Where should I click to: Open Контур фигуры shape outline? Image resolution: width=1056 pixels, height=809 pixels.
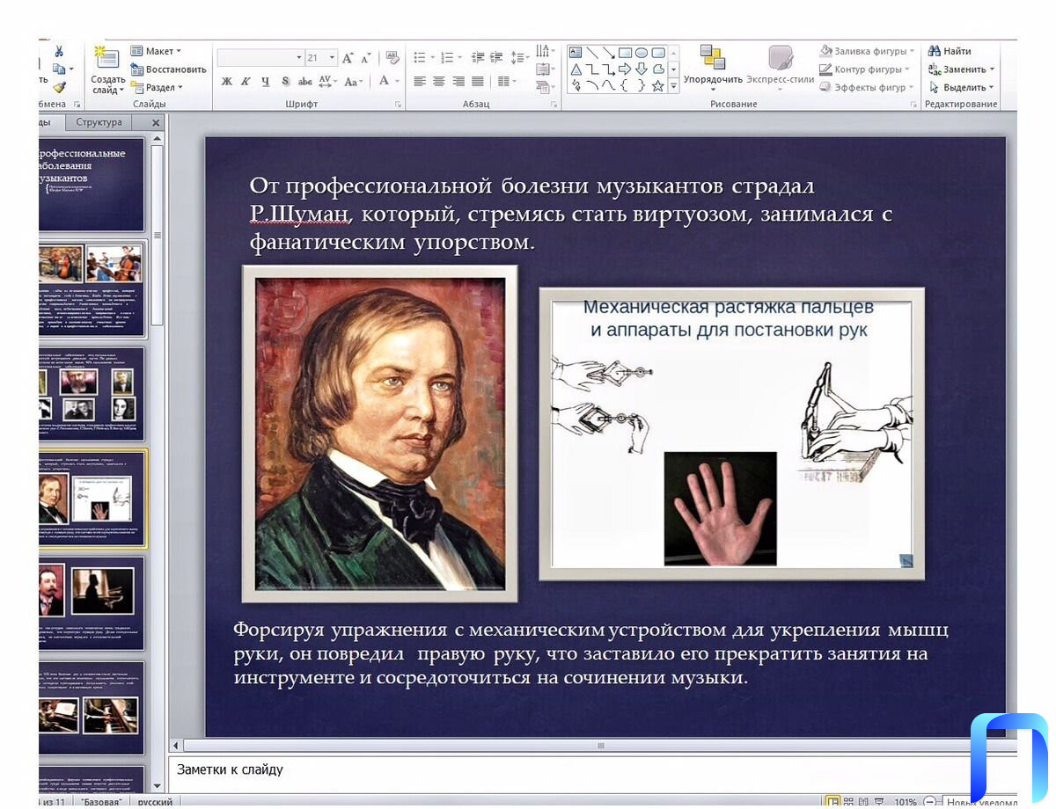coord(866,69)
